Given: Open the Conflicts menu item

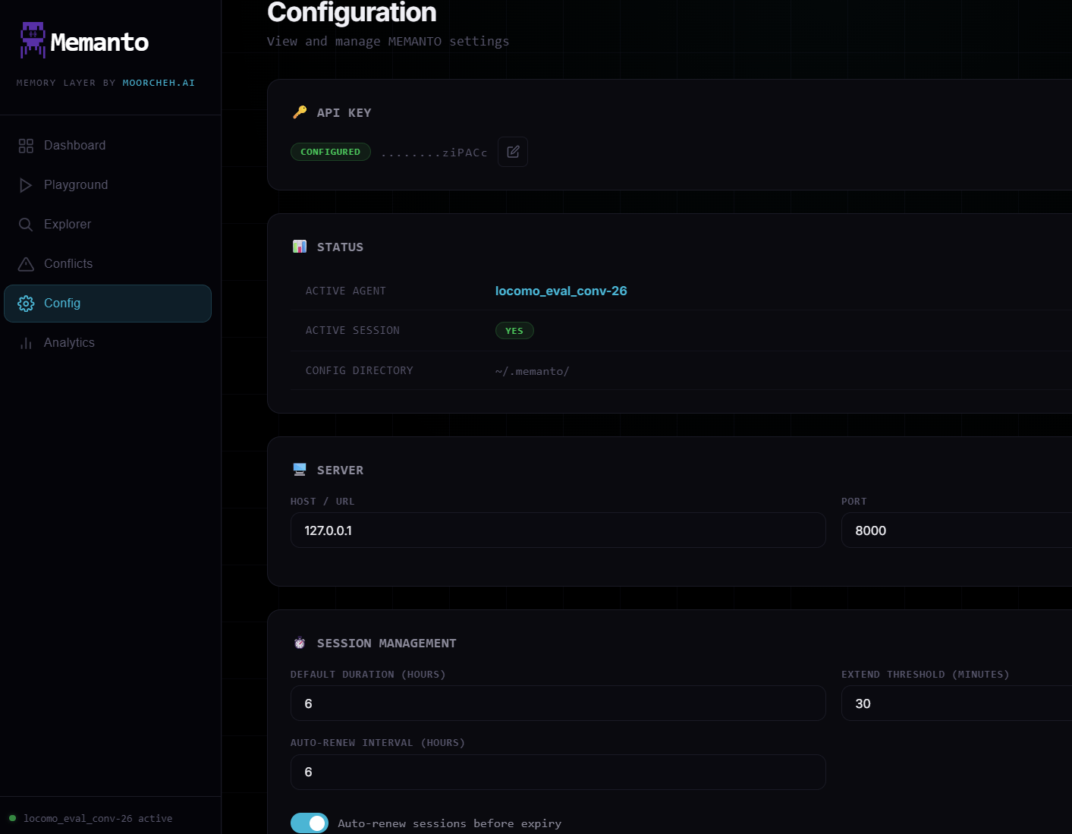Looking at the screenshot, I should pyautogui.click(x=108, y=264).
